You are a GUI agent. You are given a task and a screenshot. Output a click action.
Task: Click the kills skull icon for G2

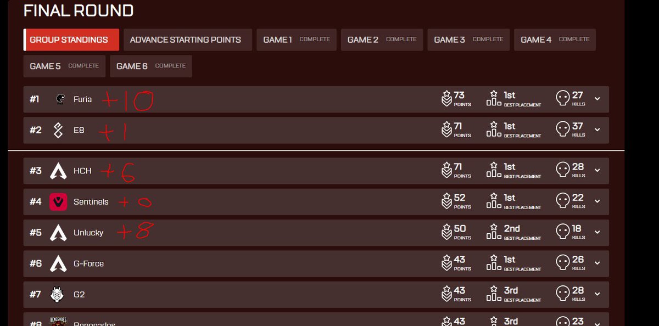pos(563,294)
